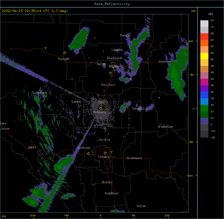This screenshot has height=219, width=224.
Task: Click the Calgary city label
Action: (x=104, y=157)
